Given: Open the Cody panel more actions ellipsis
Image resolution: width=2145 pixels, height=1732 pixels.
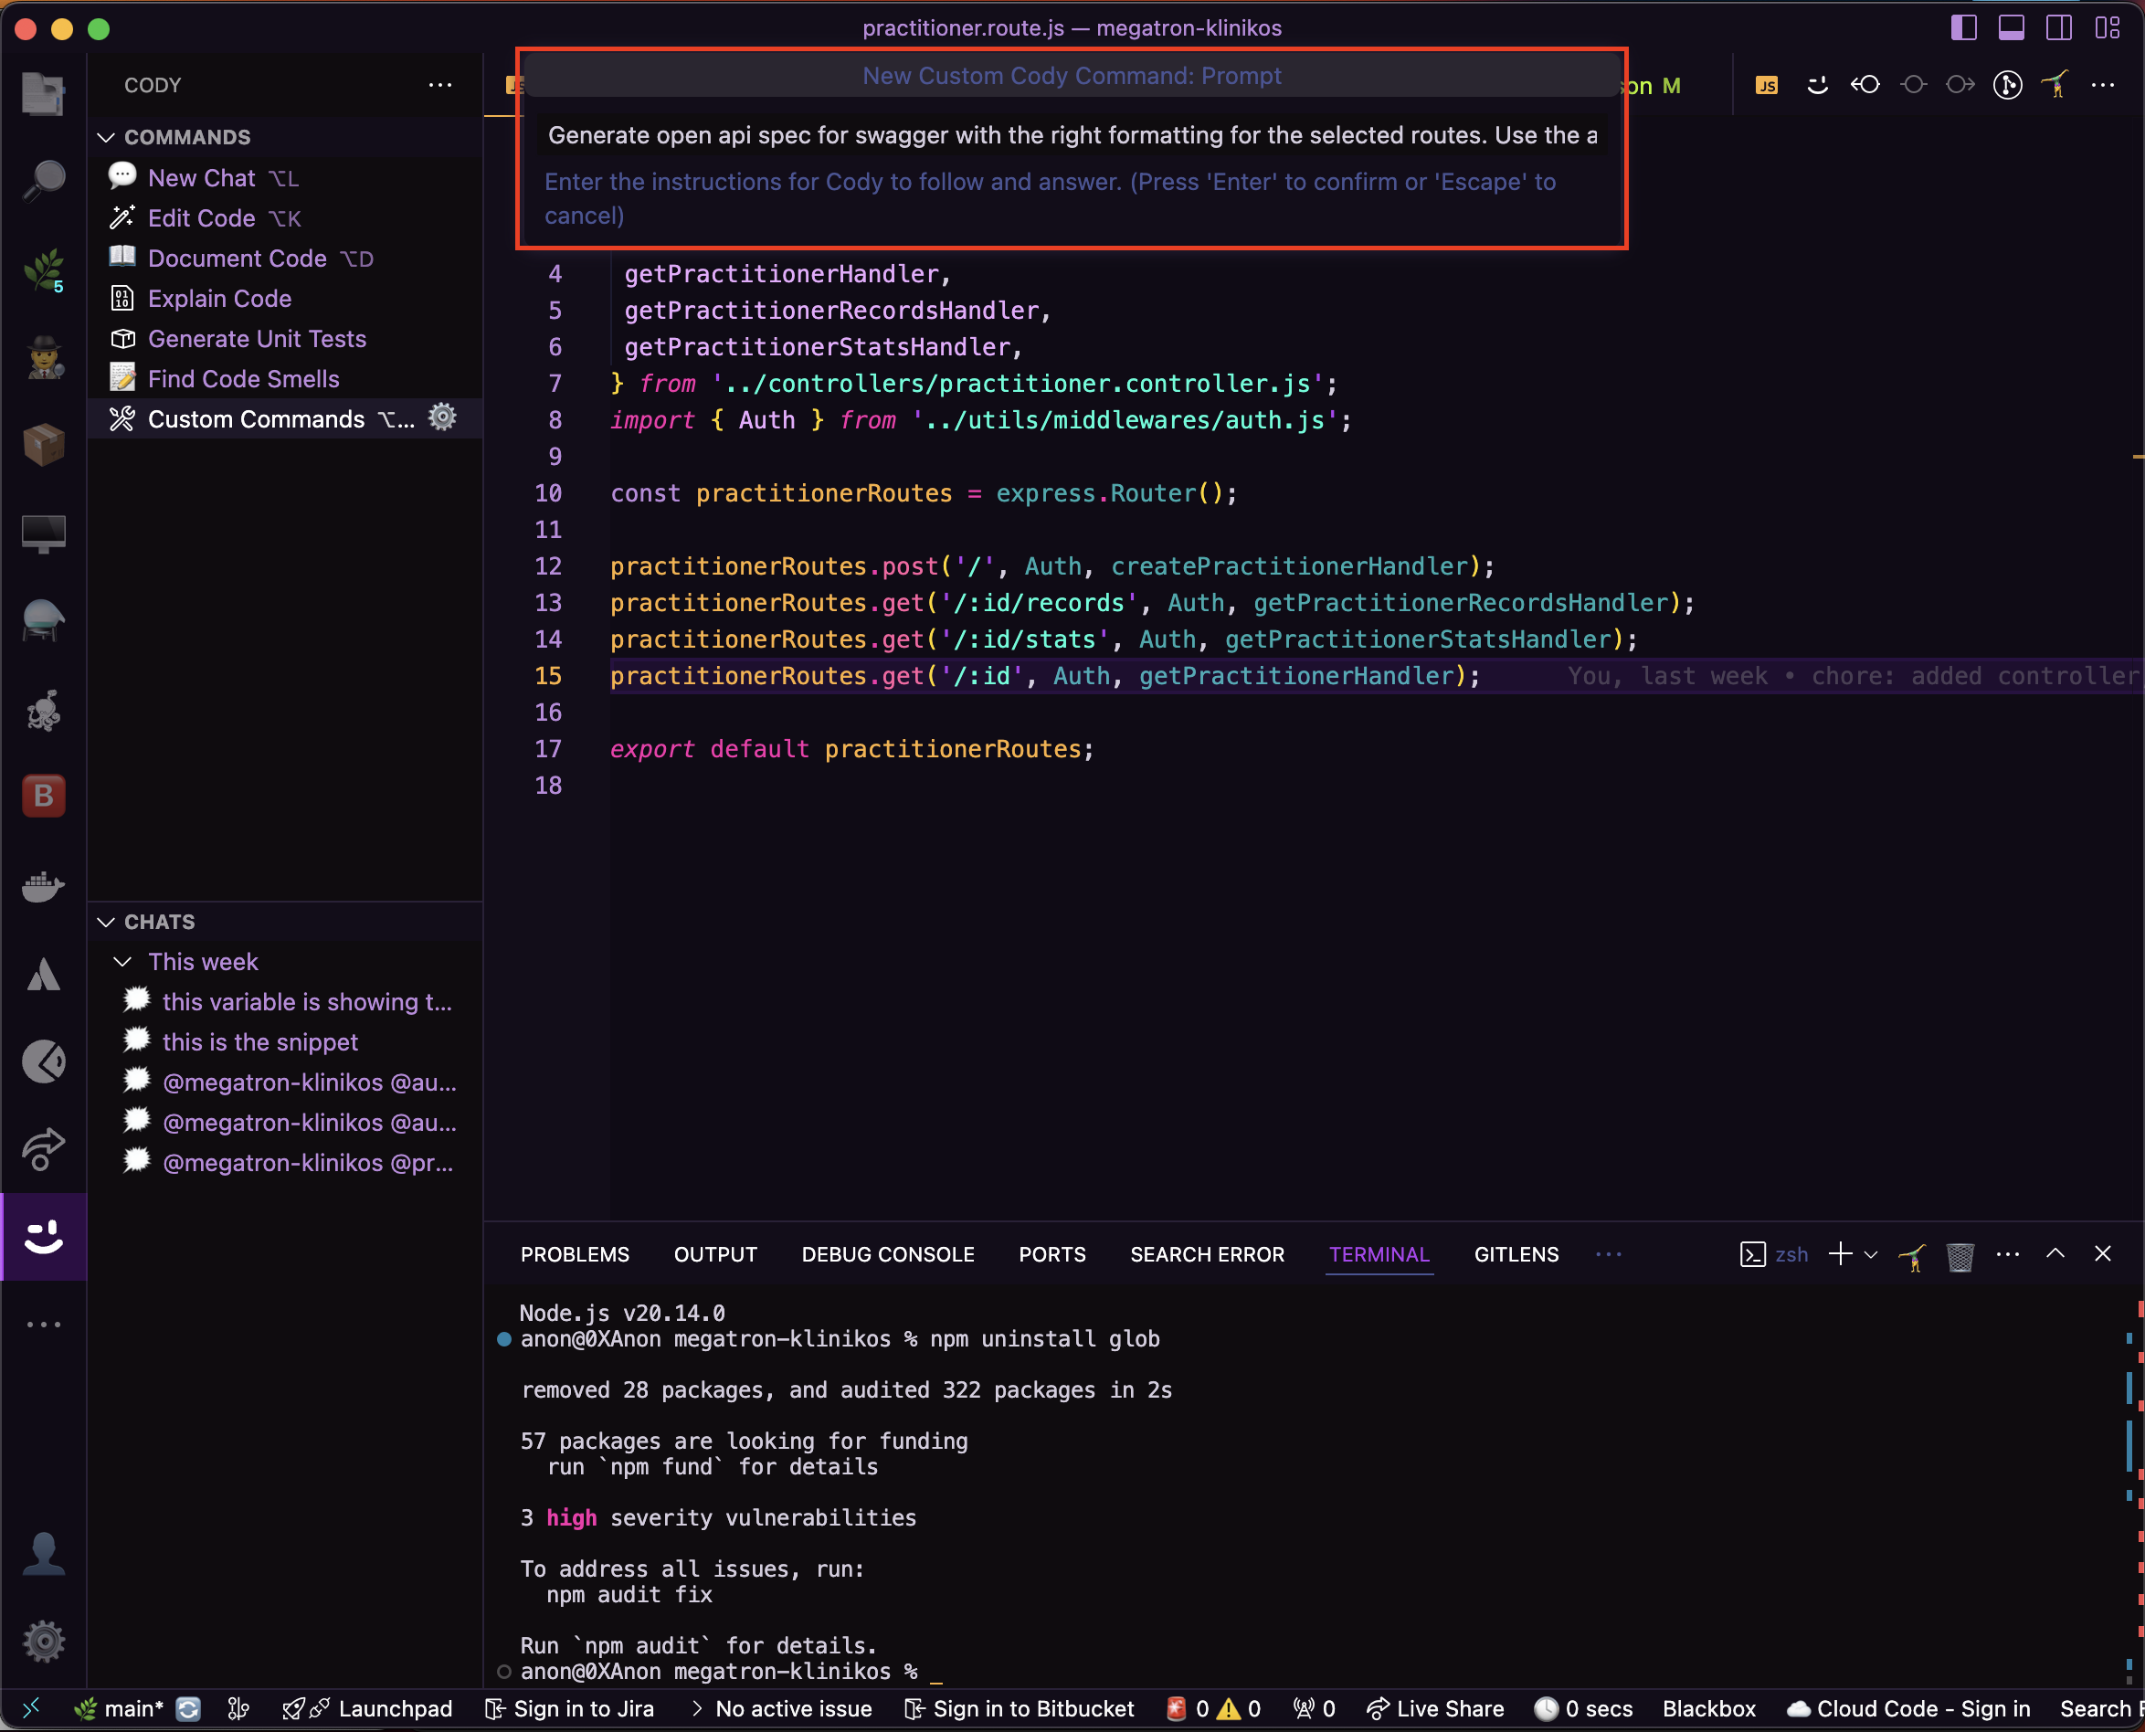Looking at the screenshot, I should pyautogui.click(x=440, y=85).
